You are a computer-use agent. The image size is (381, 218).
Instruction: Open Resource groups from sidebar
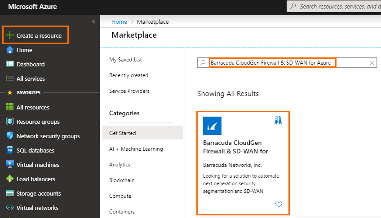38,122
